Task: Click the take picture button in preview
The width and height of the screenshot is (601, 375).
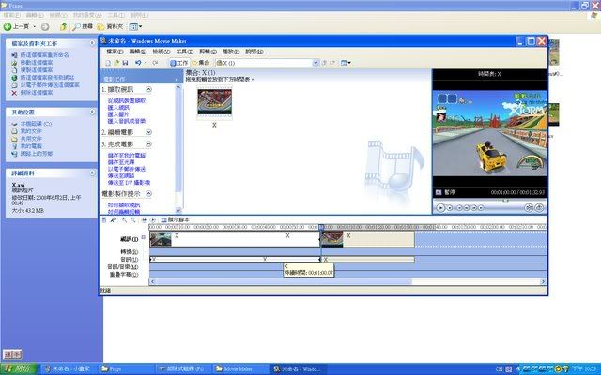Action: click(538, 206)
